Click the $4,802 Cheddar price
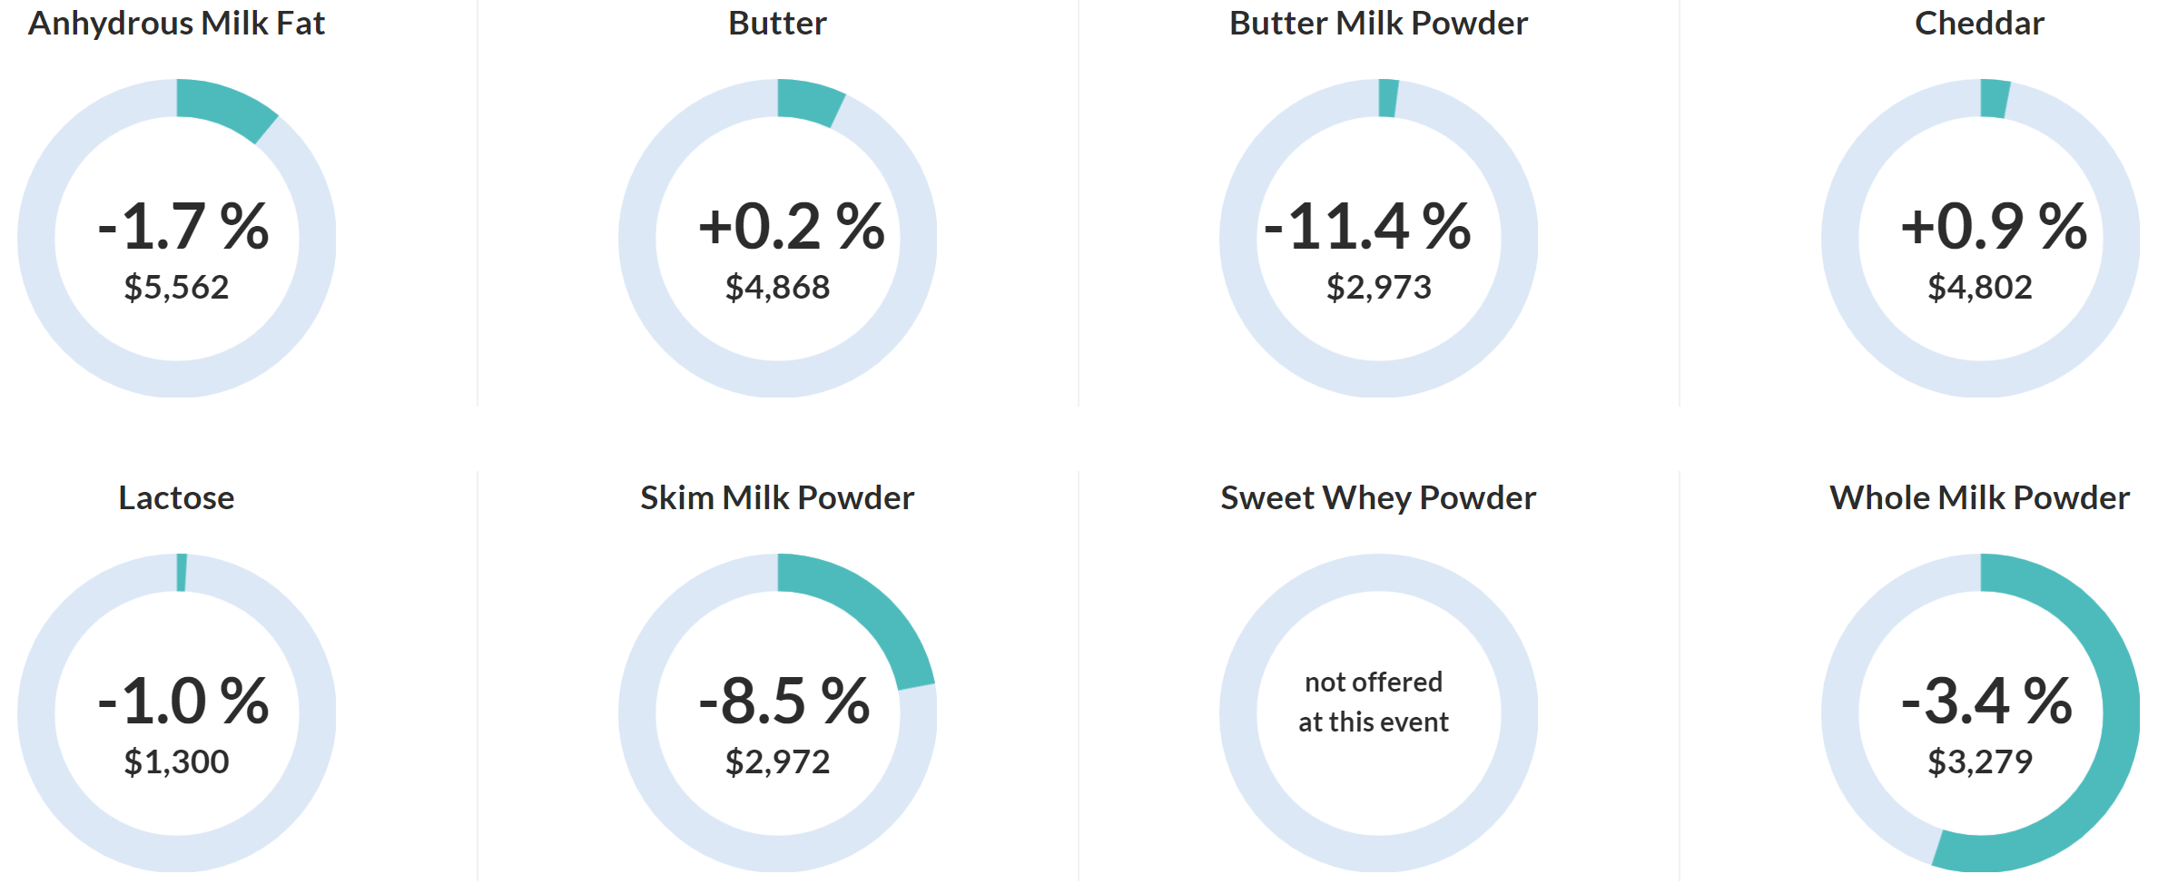This screenshot has width=2158, height=884. pos(1980,287)
